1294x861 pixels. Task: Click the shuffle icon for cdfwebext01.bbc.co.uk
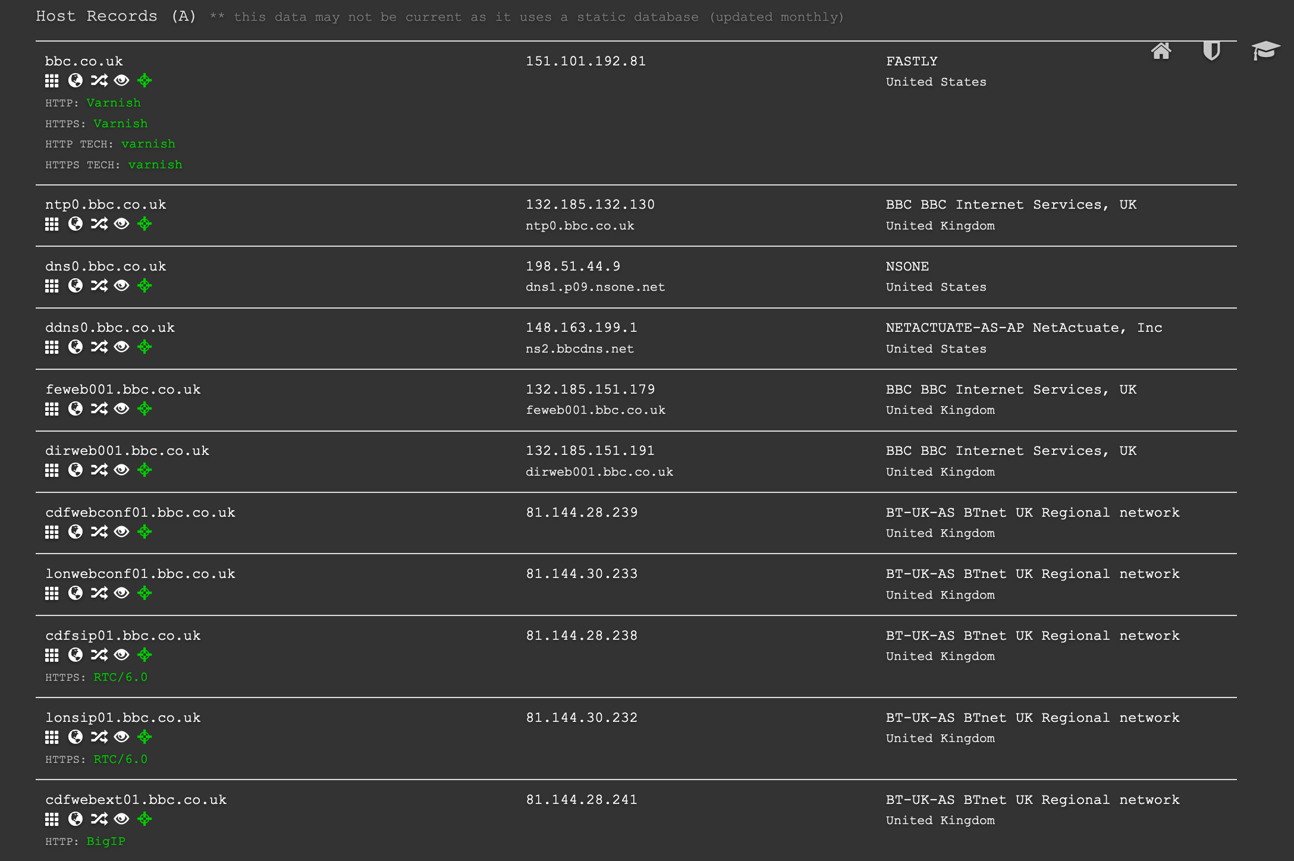(x=99, y=819)
